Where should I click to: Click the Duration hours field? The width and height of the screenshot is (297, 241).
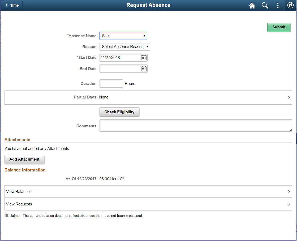click(x=111, y=84)
